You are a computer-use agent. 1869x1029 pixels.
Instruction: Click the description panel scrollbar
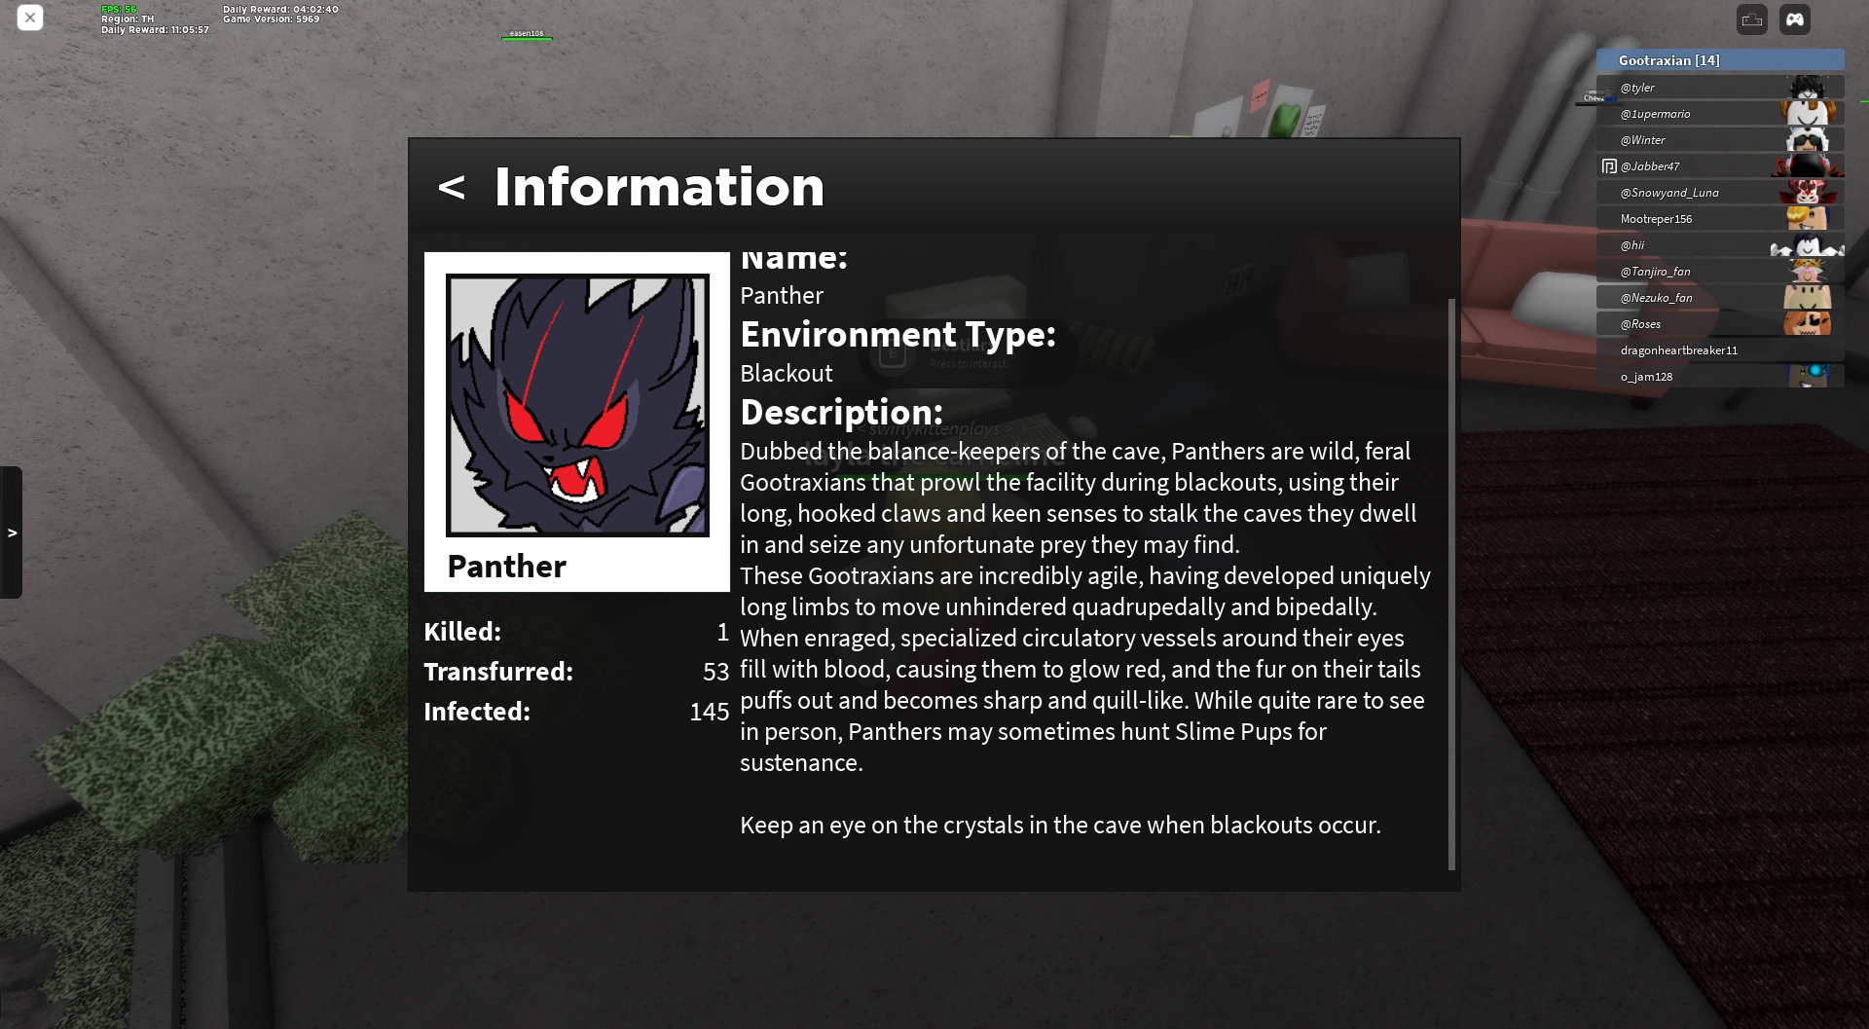[1451, 584]
